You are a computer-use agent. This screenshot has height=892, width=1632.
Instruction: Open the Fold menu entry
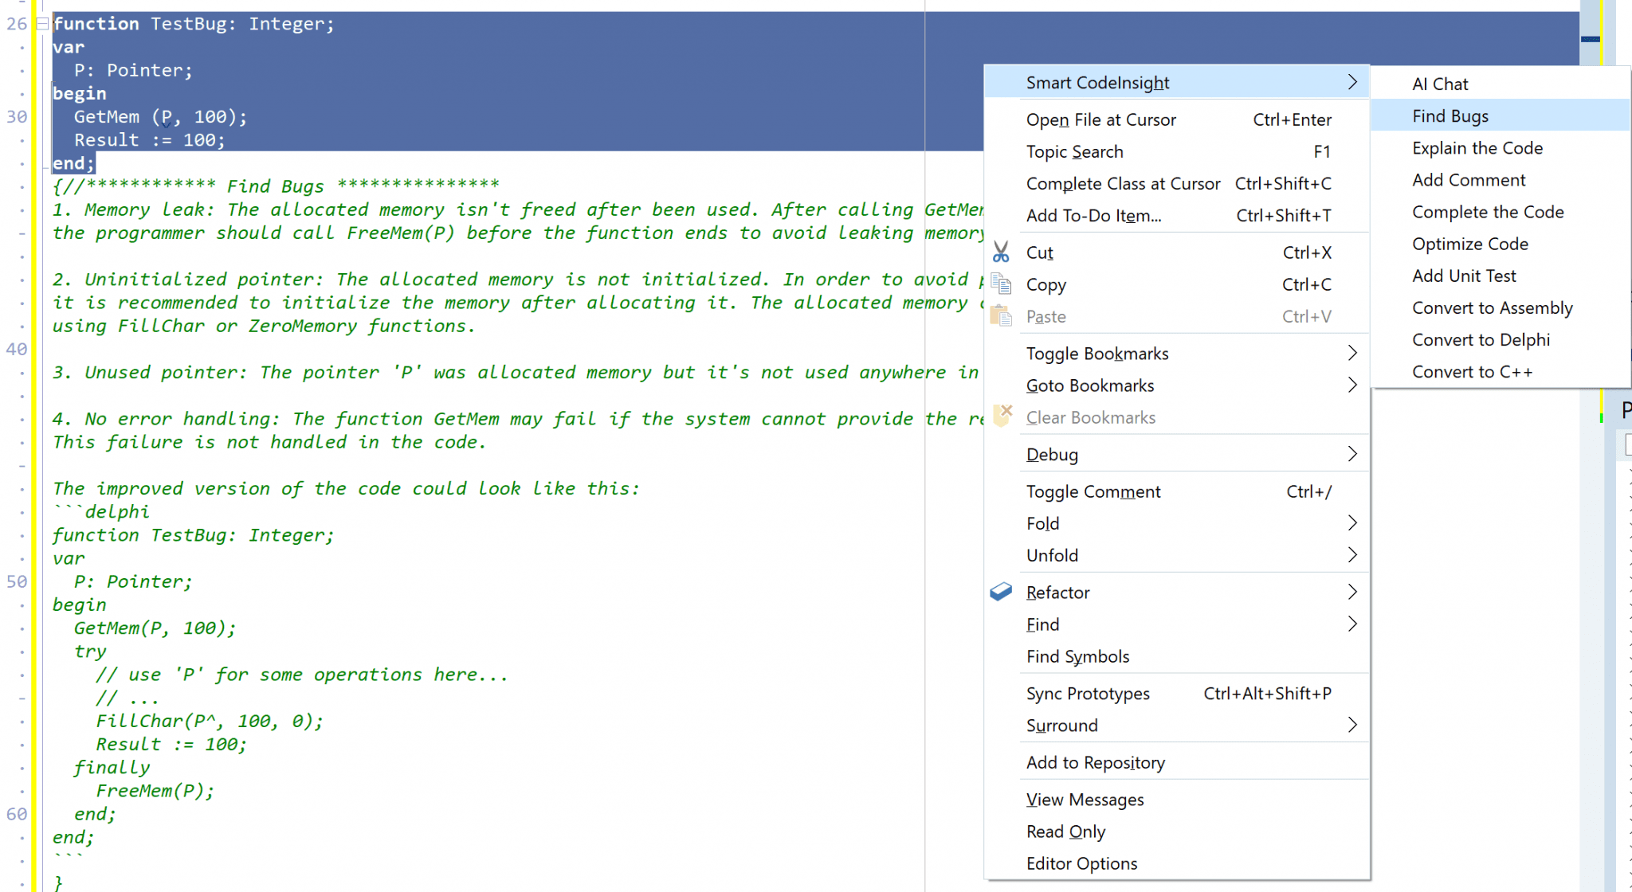click(1177, 523)
